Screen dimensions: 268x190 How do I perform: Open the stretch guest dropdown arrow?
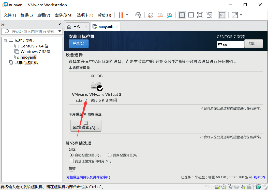click(x=241, y=15)
